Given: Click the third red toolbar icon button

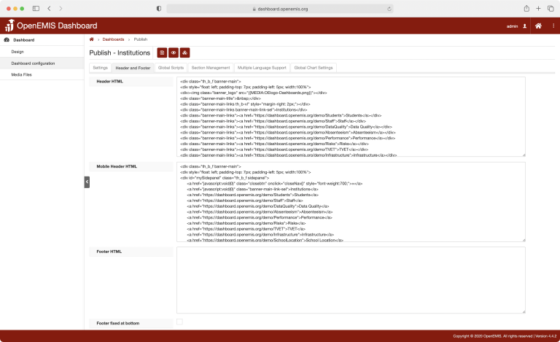Looking at the screenshot, I should 185,53.
